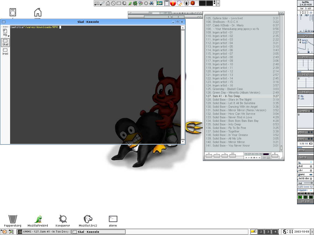Open the remove (−) menu in XMMS playlist
This screenshot has height=235, width=314.
pyautogui.click(x=217, y=156)
